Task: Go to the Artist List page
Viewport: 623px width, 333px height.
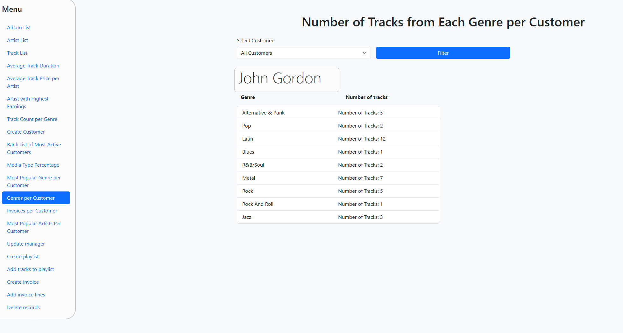Action: click(18, 40)
